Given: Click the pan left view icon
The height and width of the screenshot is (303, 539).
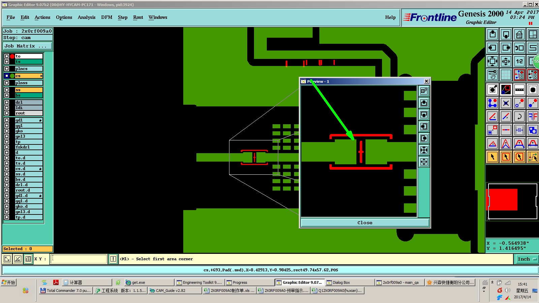Looking at the screenshot, I should point(493,48).
